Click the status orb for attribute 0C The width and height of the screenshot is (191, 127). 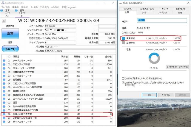[x=4, y=91]
